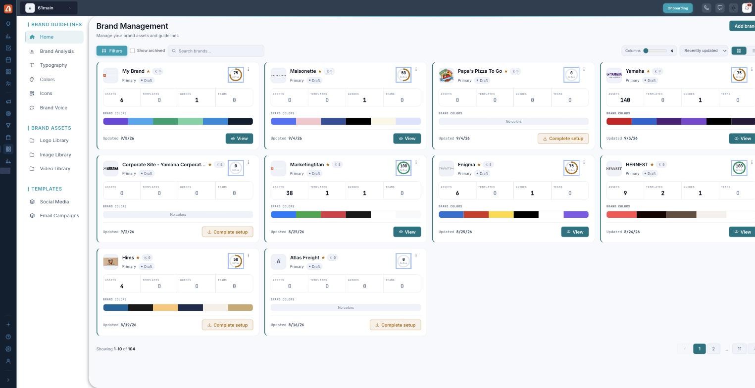Click the lightbulb icon in the left rail
Viewport: 755px width, 388px height.
[x=8, y=24]
